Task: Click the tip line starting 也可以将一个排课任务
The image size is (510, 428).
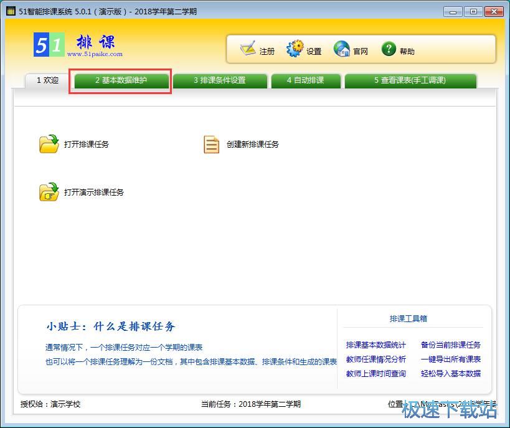Action: coord(191,361)
